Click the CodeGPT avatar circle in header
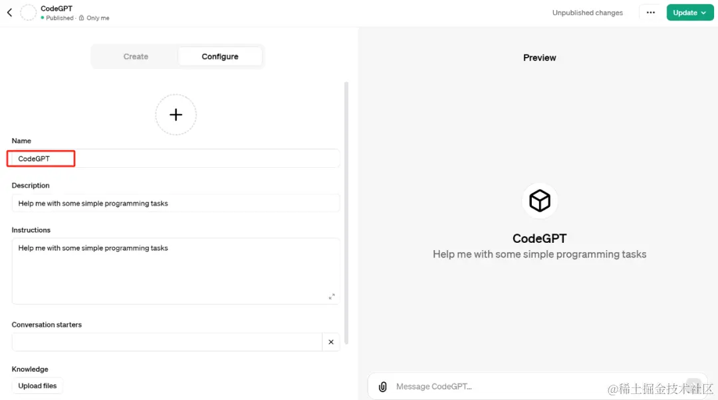This screenshot has height=400, width=718. point(28,13)
